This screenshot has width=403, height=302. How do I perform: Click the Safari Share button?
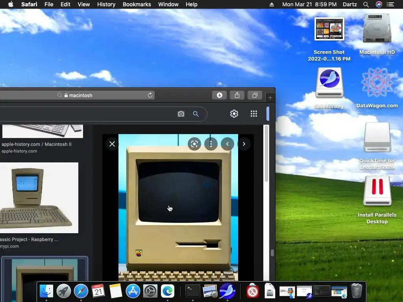click(x=237, y=95)
